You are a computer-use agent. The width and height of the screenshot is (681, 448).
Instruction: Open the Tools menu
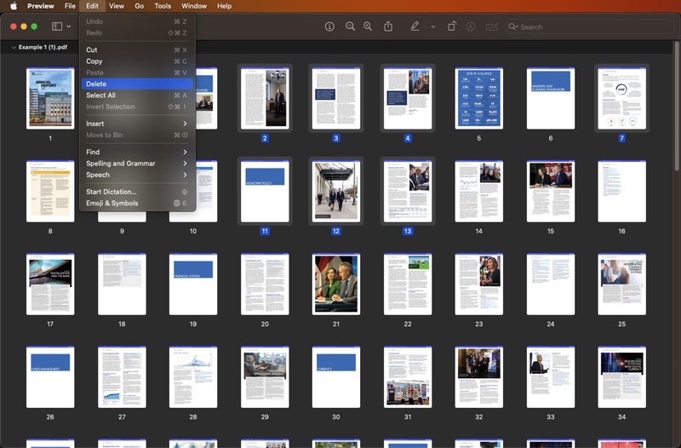click(x=163, y=6)
